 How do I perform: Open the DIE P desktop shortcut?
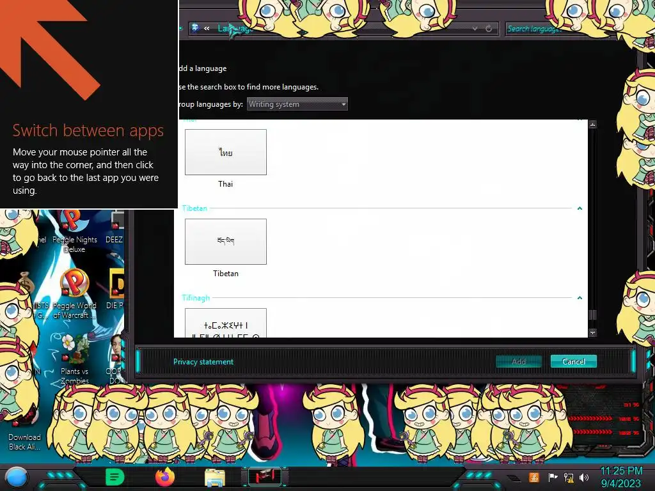point(115,290)
